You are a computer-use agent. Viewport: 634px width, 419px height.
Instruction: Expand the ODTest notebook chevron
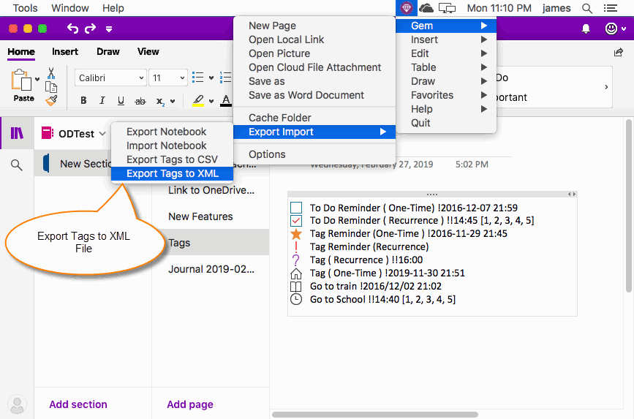point(102,134)
